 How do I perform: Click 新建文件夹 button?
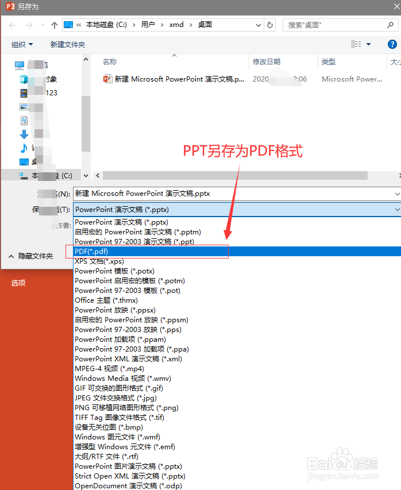(x=68, y=45)
